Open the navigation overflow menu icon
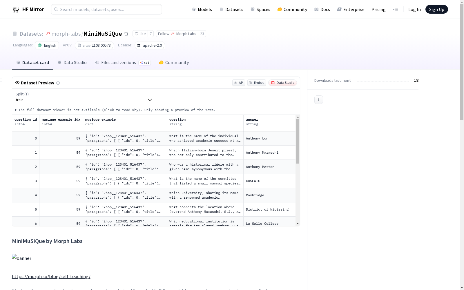The height and width of the screenshot is (290, 464). pyautogui.click(x=395, y=9)
